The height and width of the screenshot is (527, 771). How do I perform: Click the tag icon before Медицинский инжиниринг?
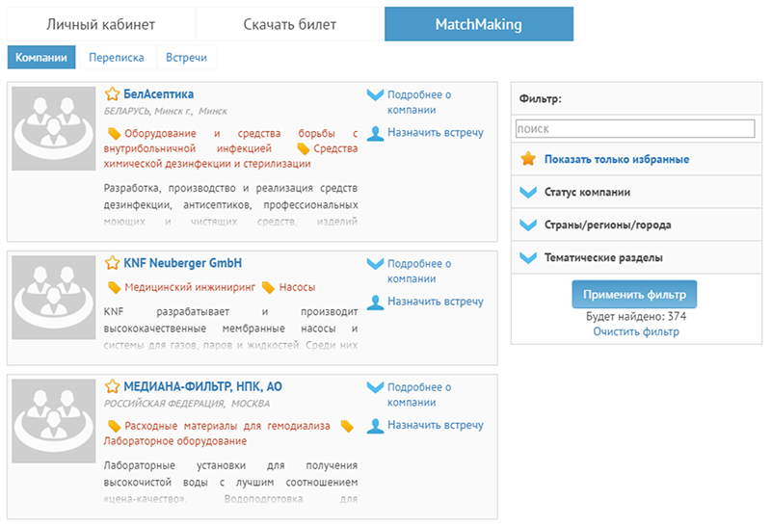click(x=114, y=287)
